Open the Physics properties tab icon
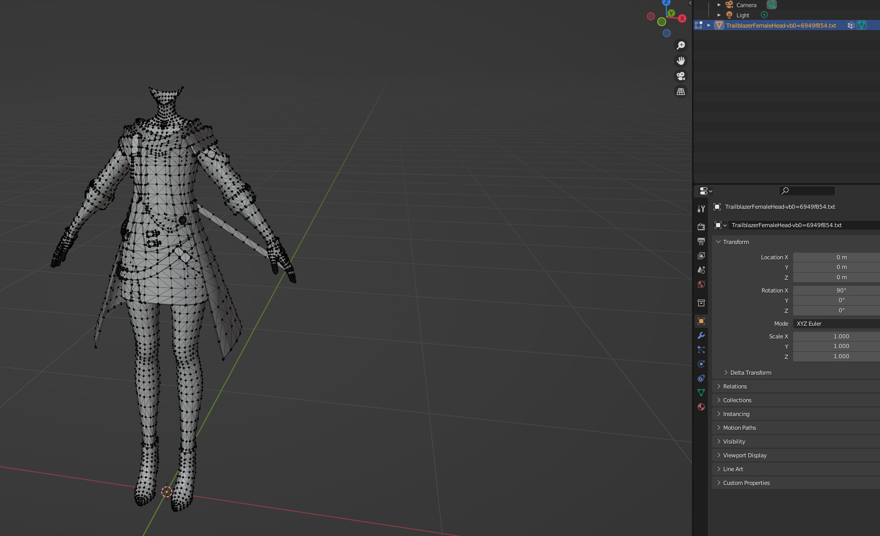This screenshot has height=536, width=880. [x=701, y=364]
